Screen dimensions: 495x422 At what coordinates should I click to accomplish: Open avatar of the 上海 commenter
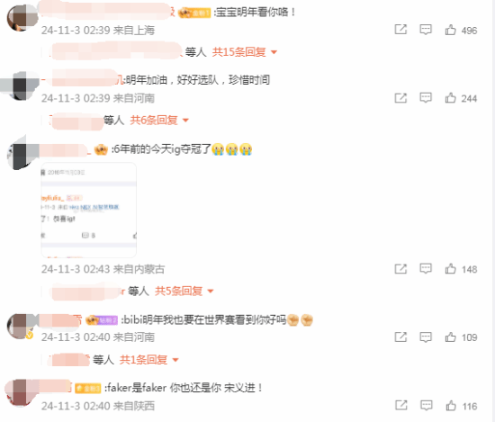click(x=22, y=18)
